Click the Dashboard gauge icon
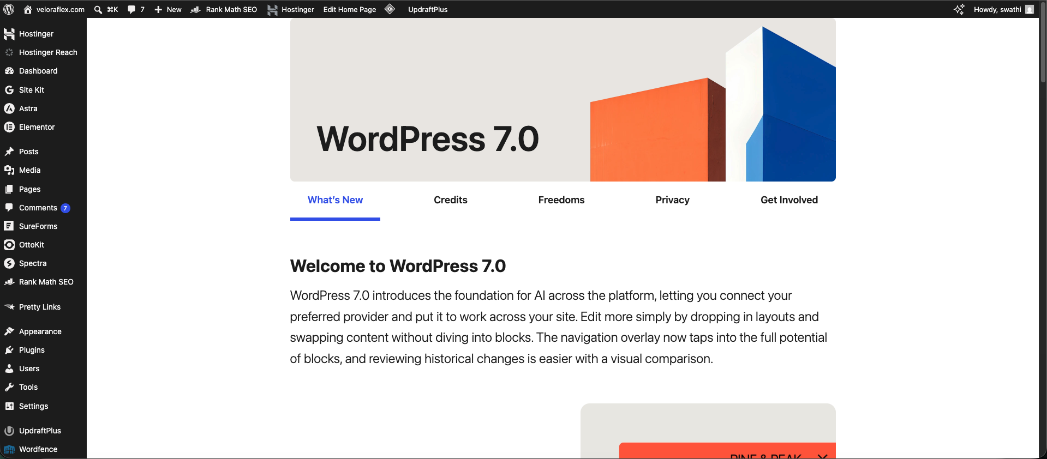This screenshot has height=459, width=1047. coord(9,71)
